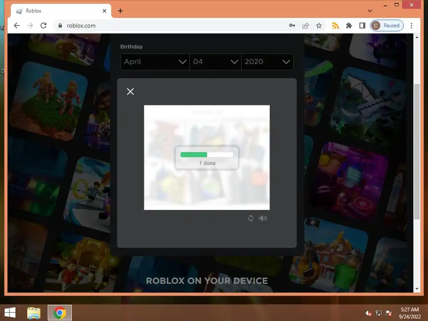Screen dimensions: 428x321
Task: Maximize the Chrome window
Action: click(397, 5)
